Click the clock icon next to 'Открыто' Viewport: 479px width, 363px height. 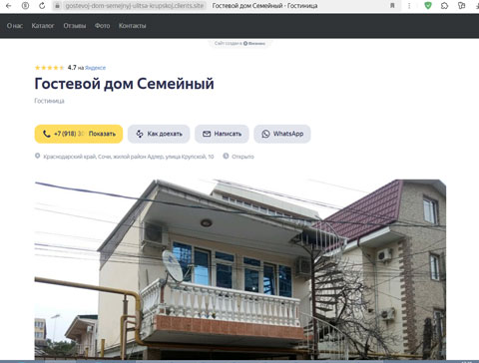click(226, 156)
